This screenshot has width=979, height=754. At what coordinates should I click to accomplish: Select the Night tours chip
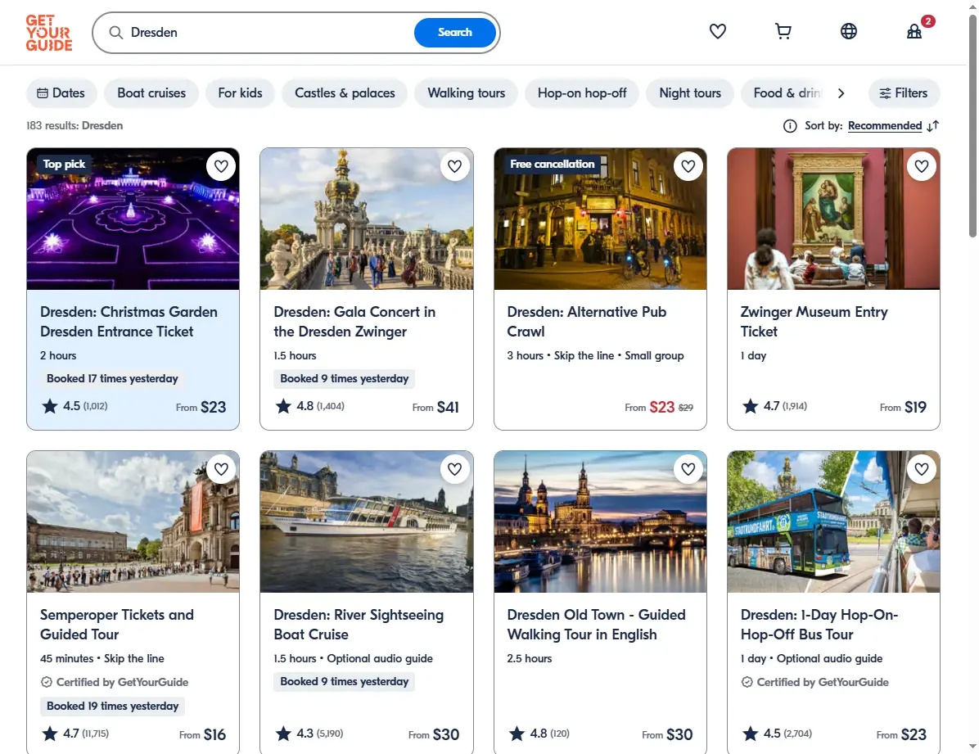[690, 93]
